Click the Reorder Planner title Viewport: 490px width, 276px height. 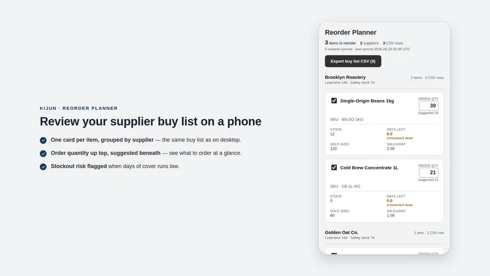pos(350,33)
